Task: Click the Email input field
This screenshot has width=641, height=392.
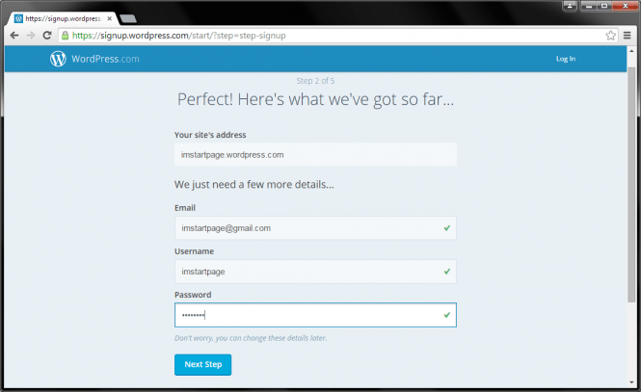Action: pyautogui.click(x=315, y=228)
